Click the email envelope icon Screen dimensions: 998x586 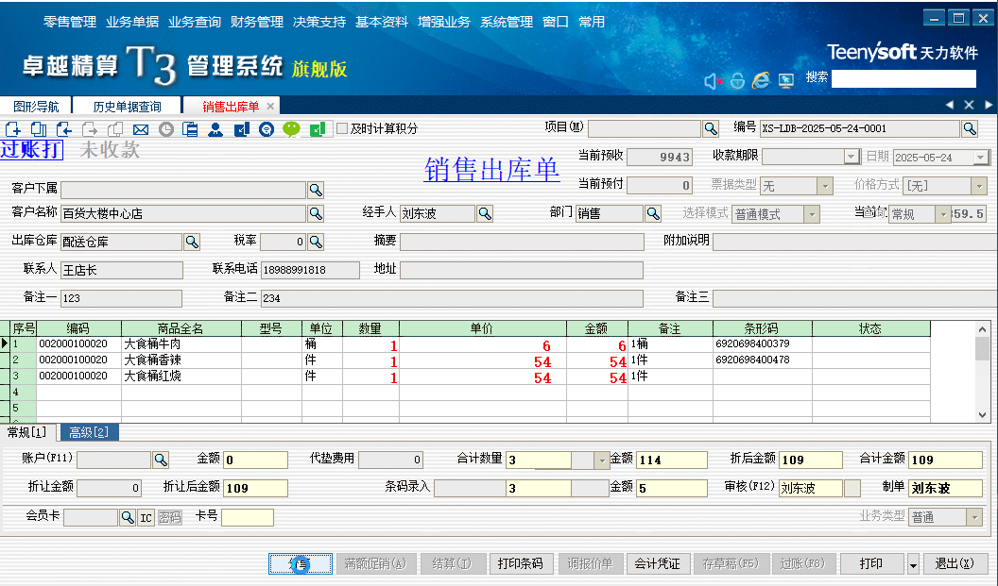point(140,128)
